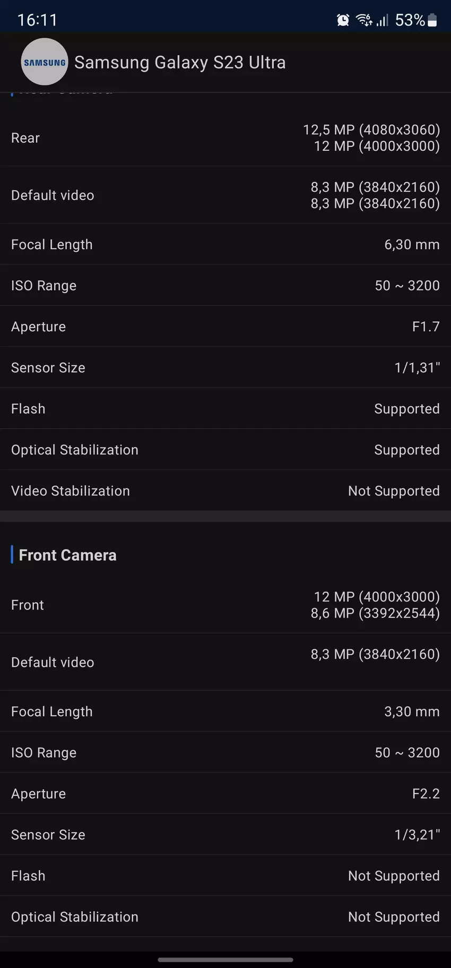
Task: Select the 6,30 mm Focal Length row
Action: [226, 244]
